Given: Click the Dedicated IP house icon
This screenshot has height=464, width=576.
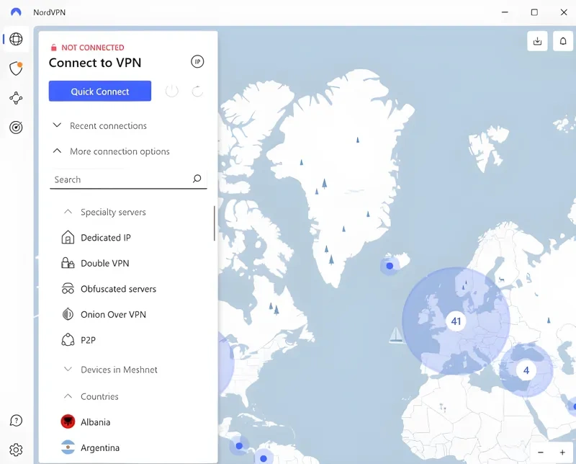Looking at the screenshot, I should point(68,238).
